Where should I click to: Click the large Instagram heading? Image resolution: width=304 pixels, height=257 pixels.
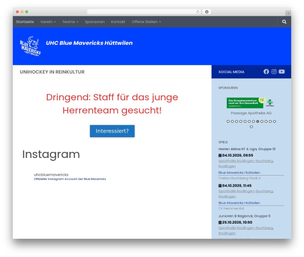51,154
